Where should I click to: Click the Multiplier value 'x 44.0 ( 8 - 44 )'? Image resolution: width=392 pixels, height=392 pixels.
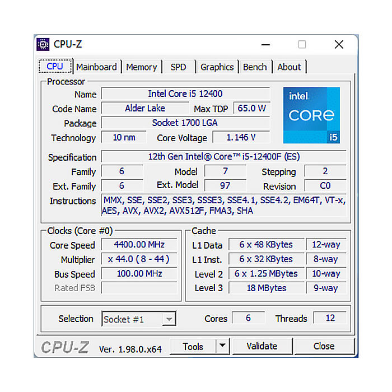coord(139,259)
